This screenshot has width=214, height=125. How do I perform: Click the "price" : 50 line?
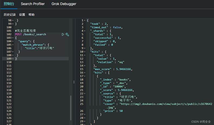(113, 111)
